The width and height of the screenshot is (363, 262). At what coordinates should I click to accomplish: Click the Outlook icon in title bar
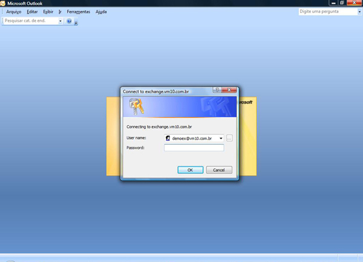tap(3, 3)
